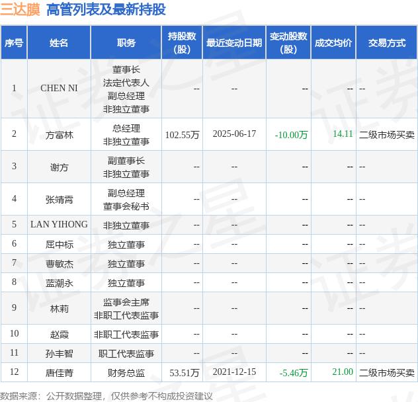Select the 持股数(股) column header
This screenshot has height=402, width=418.
point(182,43)
